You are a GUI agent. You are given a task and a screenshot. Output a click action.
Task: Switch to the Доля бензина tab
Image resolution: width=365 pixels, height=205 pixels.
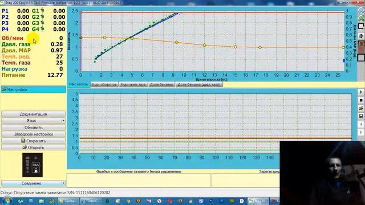(x=161, y=84)
